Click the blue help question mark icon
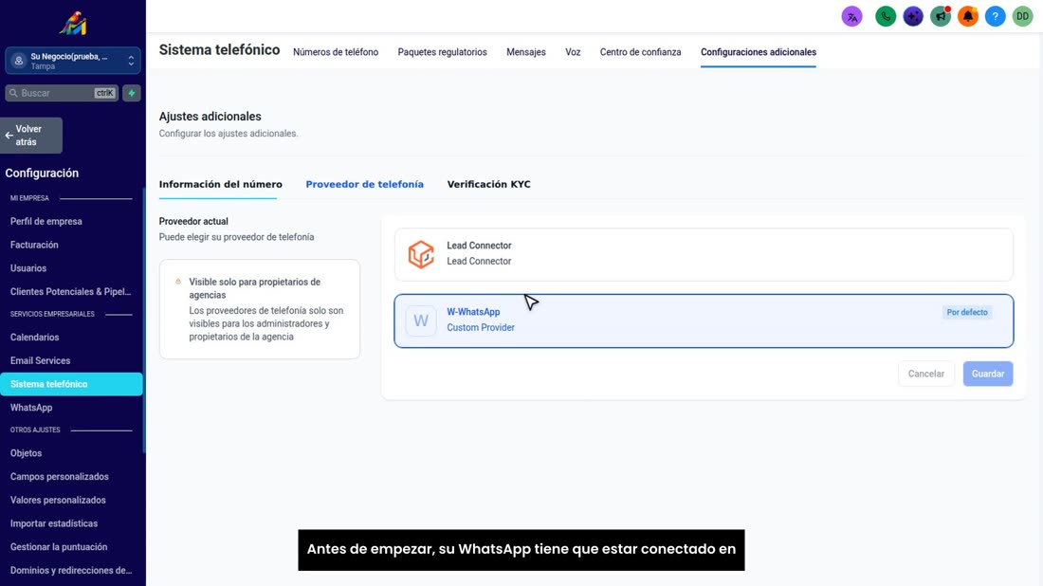1043x586 pixels. coord(995,17)
